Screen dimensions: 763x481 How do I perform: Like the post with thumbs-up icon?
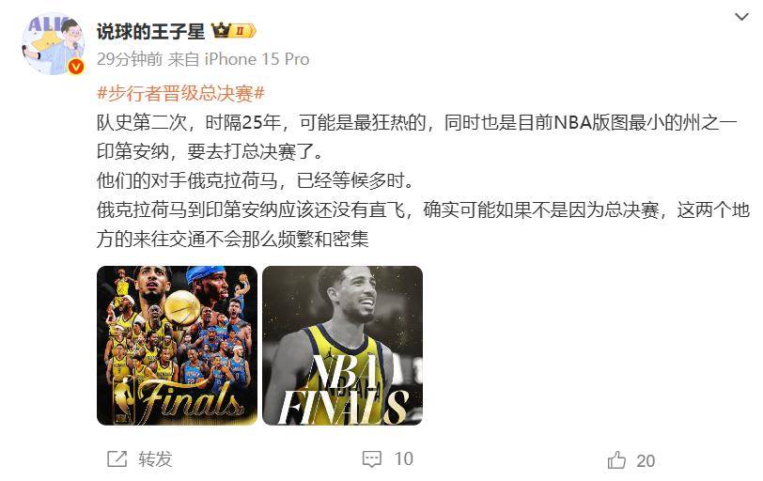(616, 459)
